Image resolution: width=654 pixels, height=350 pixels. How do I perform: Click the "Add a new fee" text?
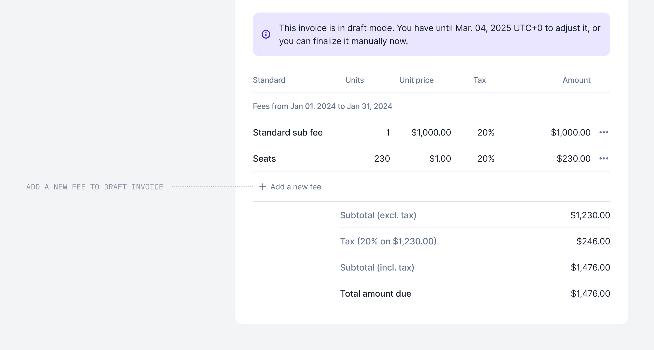tap(295, 187)
